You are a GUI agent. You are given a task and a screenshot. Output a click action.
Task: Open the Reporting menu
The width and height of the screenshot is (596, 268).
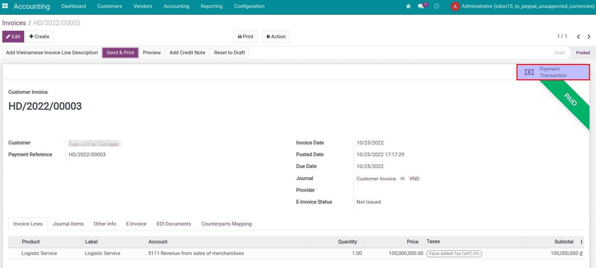click(x=212, y=6)
